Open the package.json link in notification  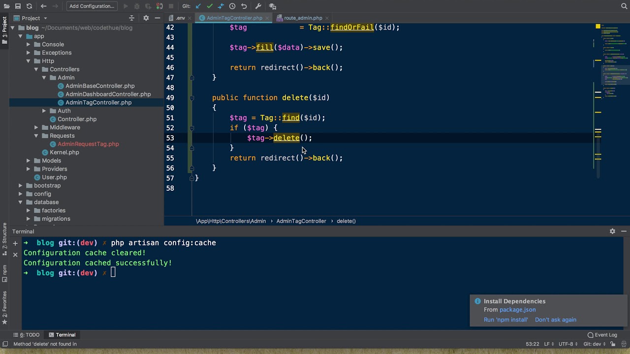517,310
